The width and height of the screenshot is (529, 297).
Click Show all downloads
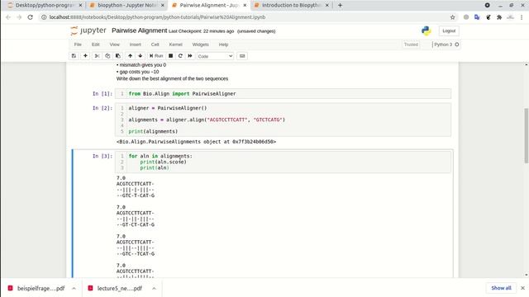501,288
